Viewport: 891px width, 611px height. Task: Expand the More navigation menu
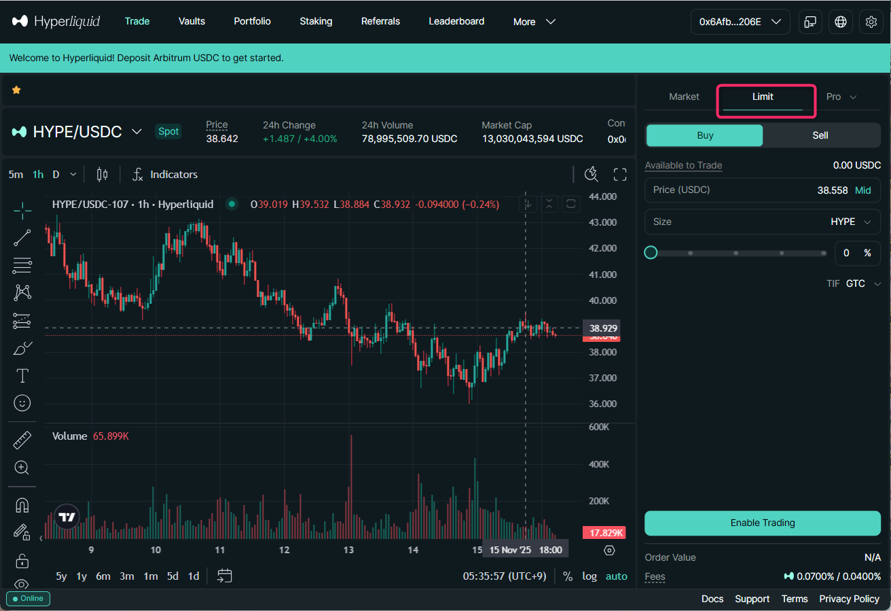point(534,22)
